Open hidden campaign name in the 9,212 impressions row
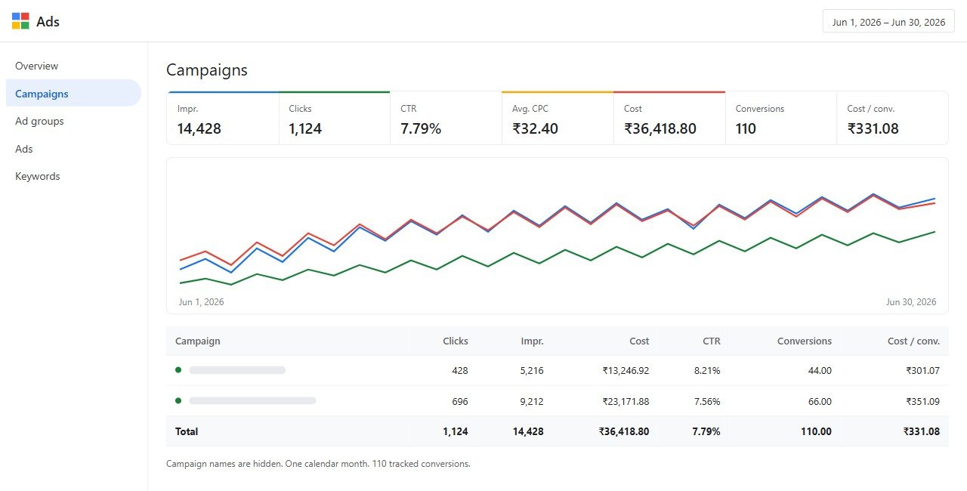The image size is (967, 491). click(x=252, y=400)
